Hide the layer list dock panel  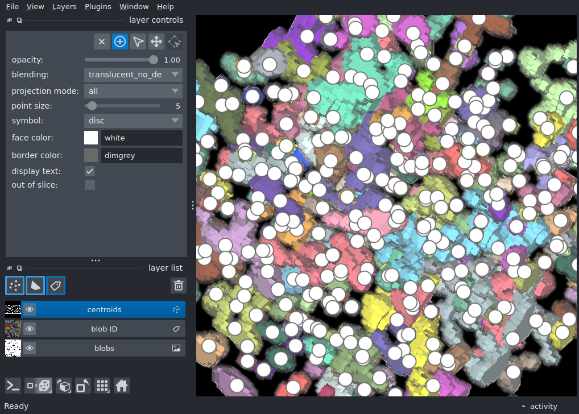[9, 268]
